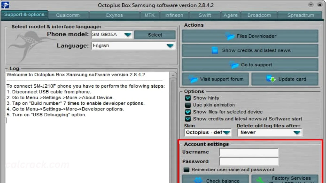Click the Go to support button label
The height and width of the screenshot is (183, 326).
click(x=256, y=65)
